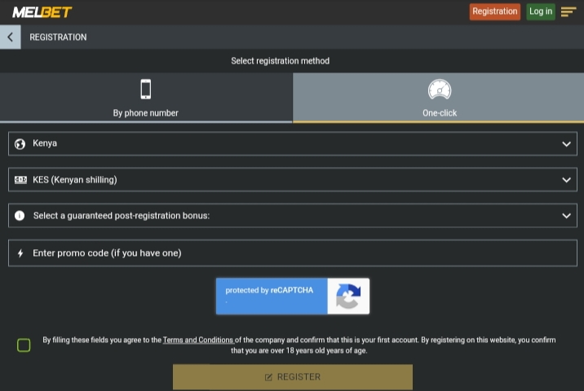
Task: Expand the Kenya country dropdown arrow
Action: tap(567, 144)
